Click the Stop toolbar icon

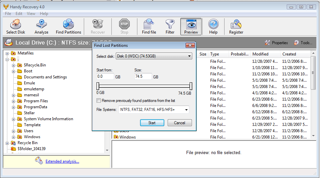coord(124,27)
